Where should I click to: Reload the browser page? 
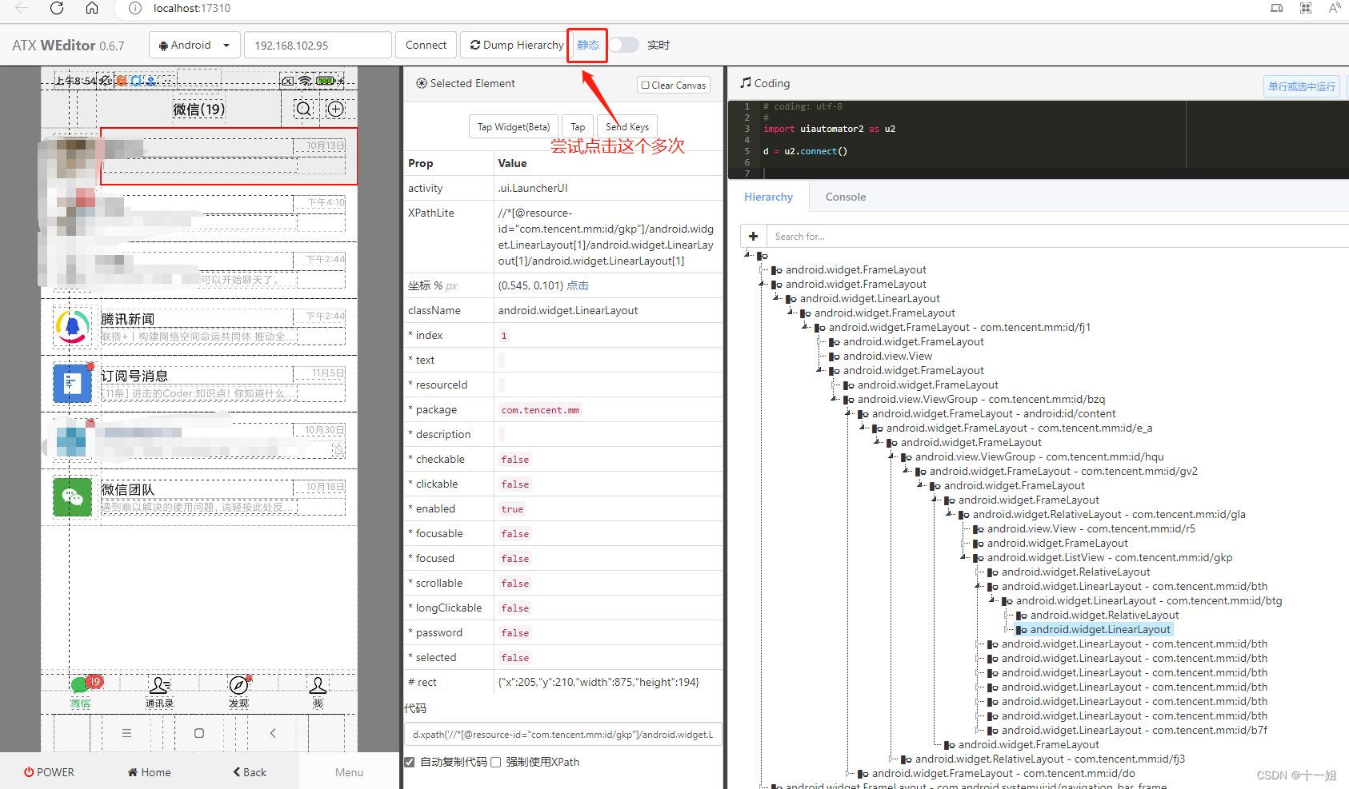(57, 8)
